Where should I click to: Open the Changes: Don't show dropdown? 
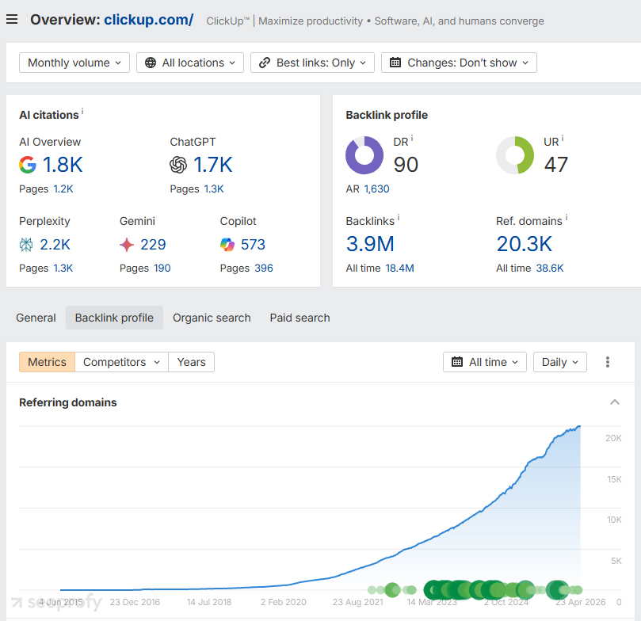459,63
